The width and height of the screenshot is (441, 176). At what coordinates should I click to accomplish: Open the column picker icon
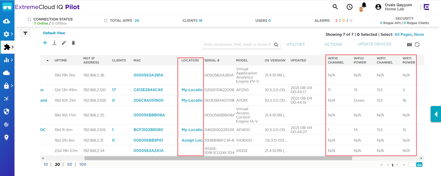point(409,45)
